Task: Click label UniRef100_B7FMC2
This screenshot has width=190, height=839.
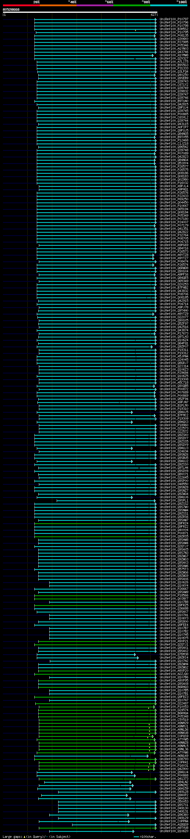Action: 174,415
